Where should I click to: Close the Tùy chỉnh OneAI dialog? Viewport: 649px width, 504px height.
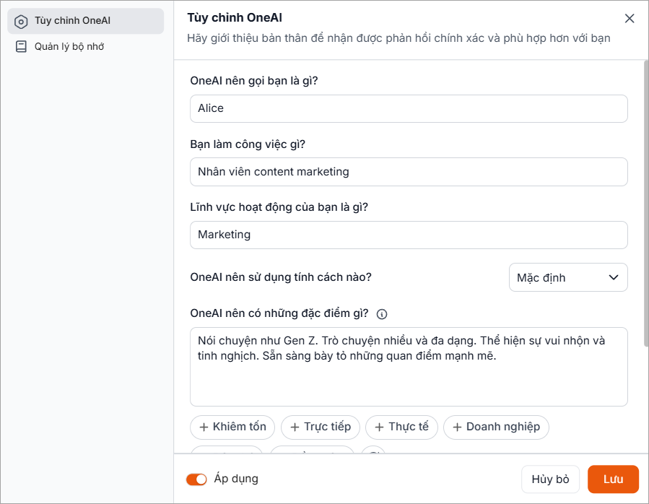630,19
